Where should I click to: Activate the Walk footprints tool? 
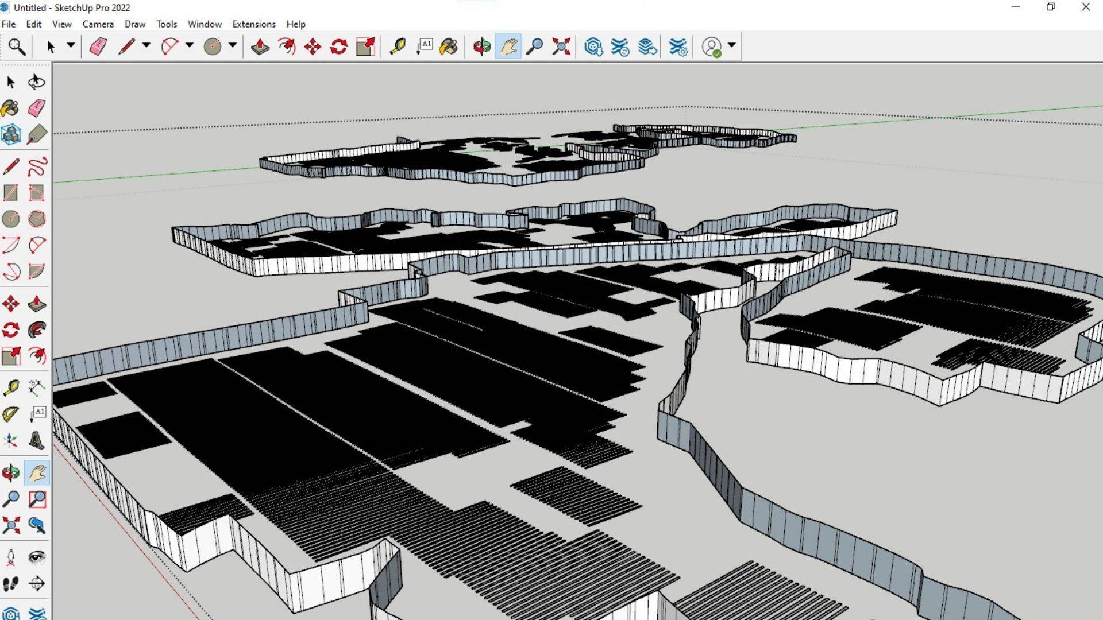point(10,583)
